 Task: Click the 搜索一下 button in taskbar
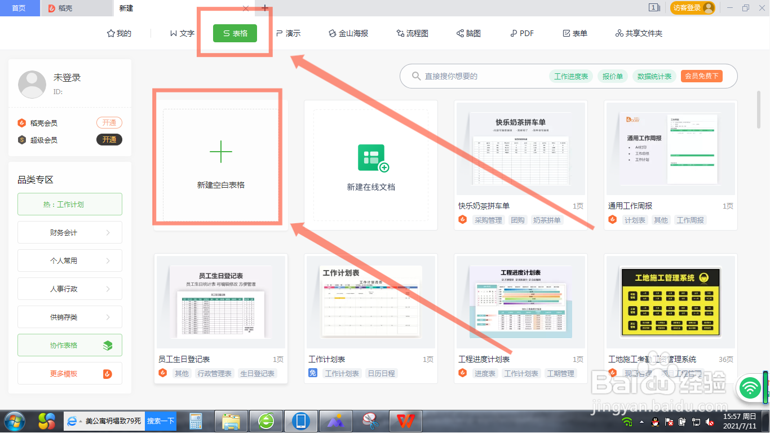pyautogui.click(x=161, y=421)
